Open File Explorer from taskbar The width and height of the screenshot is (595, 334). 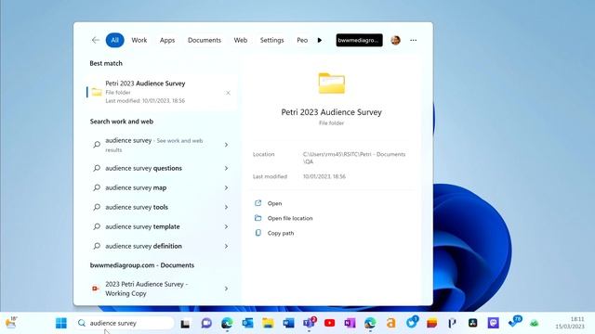click(268, 323)
